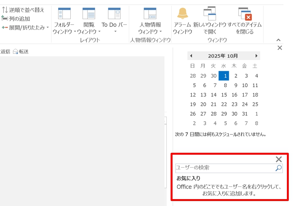The width and height of the screenshot is (293, 206).
Task: Open the Alarm Window (アラームウィンドウ) bell
Action: [x=182, y=14]
